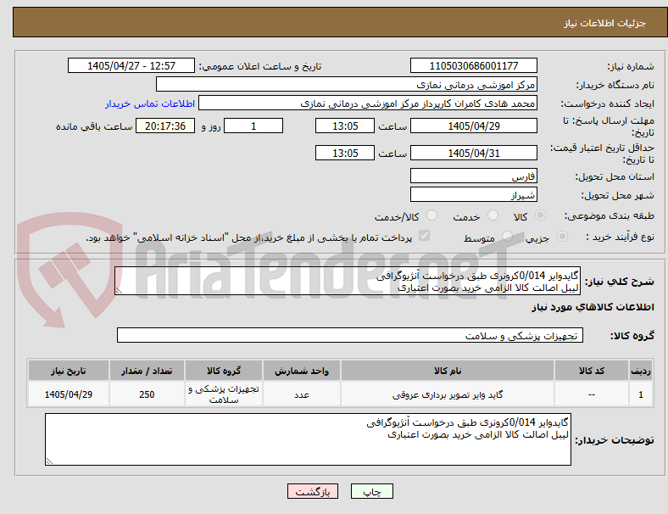
Task: Click the buyer notes textarea
Action: pyautogui.click(x=308, y=439)
